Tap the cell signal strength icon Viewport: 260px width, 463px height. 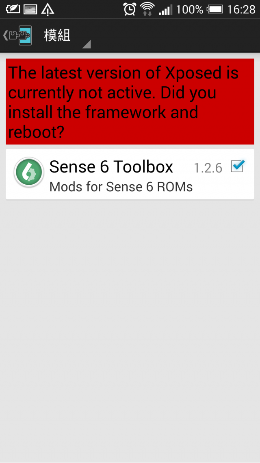[x=165, y=10]
